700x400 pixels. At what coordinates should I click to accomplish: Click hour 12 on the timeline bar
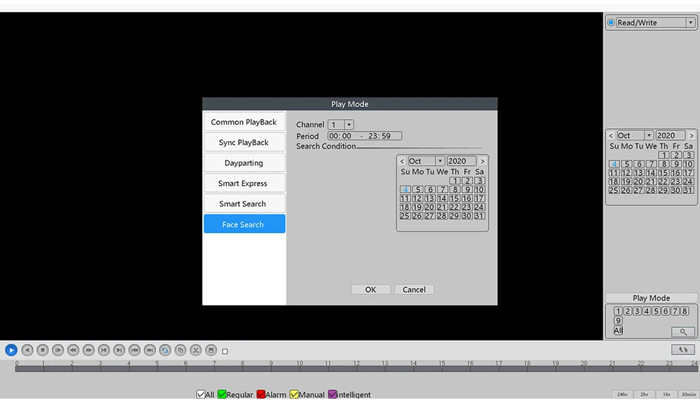coord(356,366)
